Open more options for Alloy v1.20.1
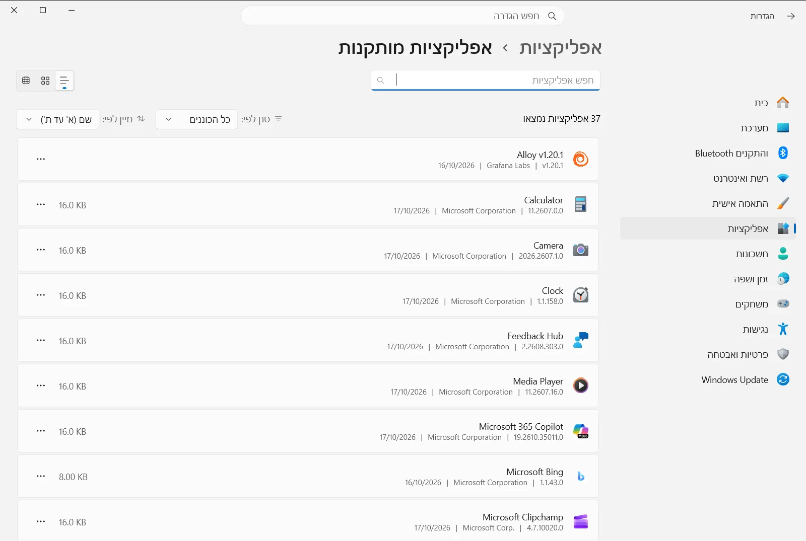This screenshot has height=541, width=806. [41, 159]
